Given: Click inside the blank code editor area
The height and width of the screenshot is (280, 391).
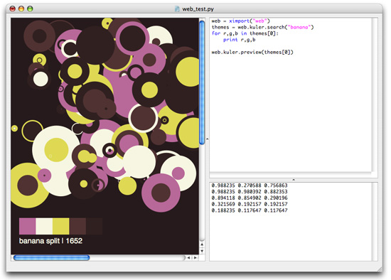Looking at the screenshot, I should pyautogui.click(x=291, y=112).
